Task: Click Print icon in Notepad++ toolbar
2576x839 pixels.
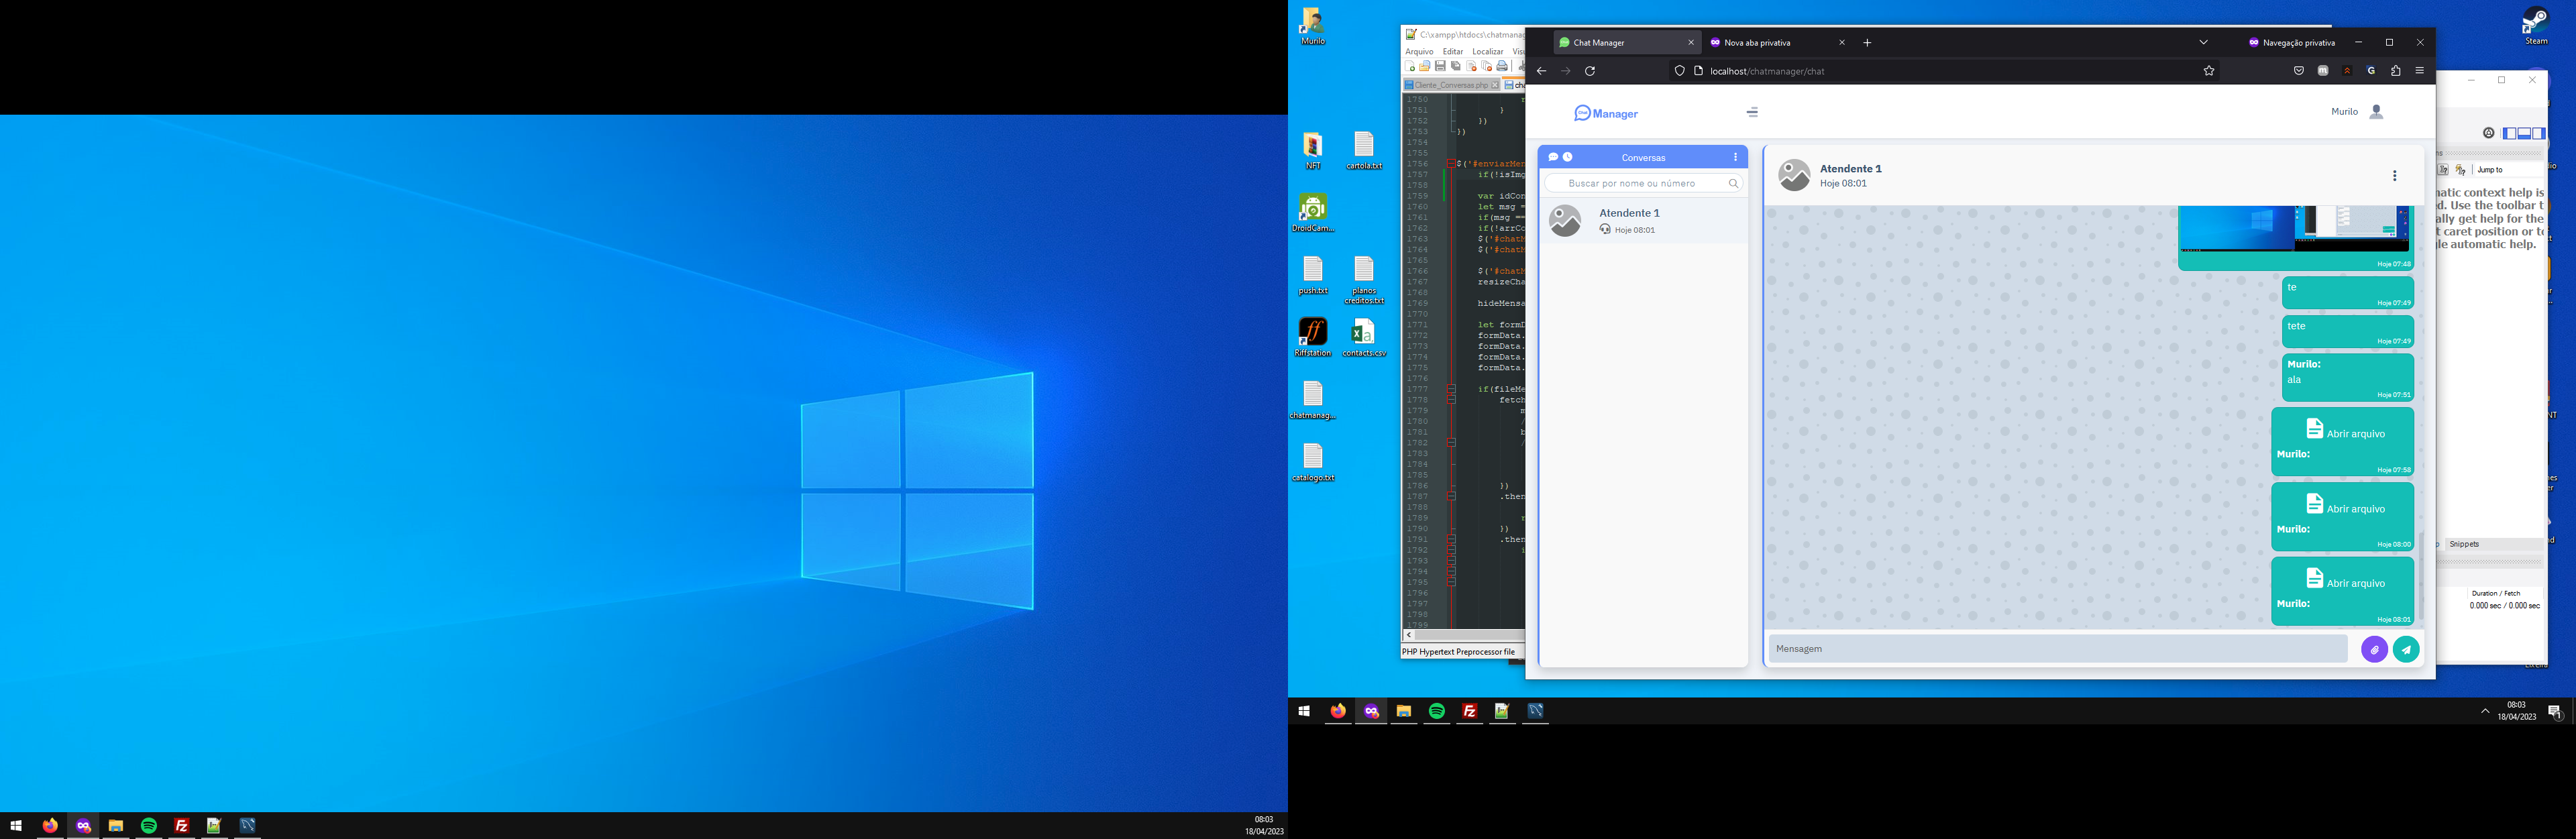Action: click(x=1502, y=67)
